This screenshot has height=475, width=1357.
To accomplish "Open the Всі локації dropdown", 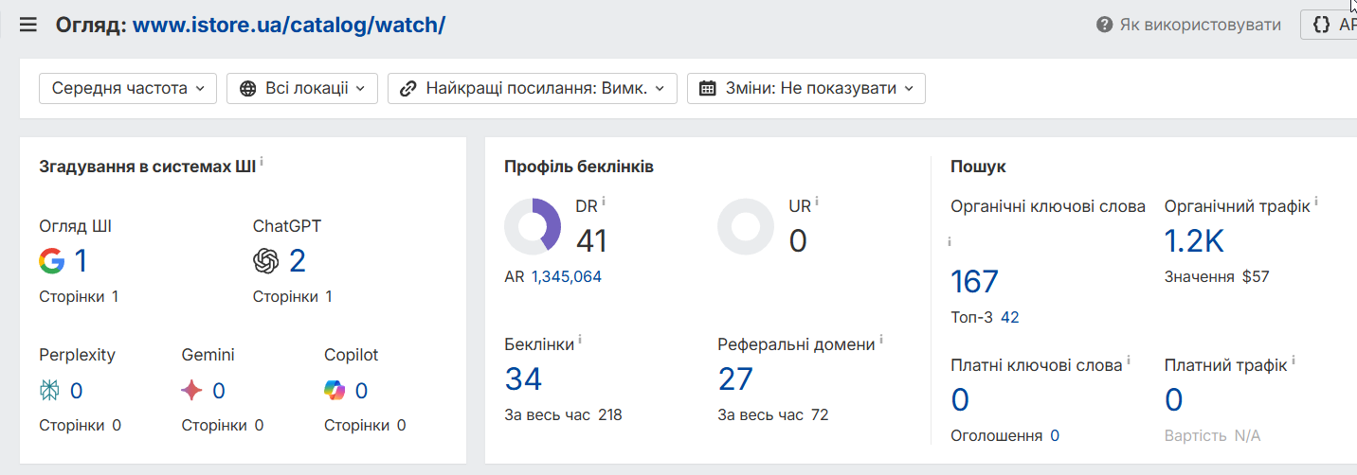I will coord(301,88).
